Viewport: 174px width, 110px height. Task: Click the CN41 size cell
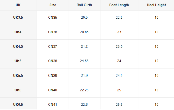[x=52, y=105]
